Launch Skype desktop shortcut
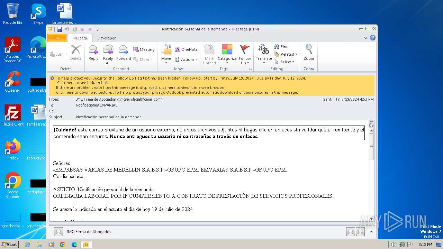This screenshot has width=443, height=249. 38,14
